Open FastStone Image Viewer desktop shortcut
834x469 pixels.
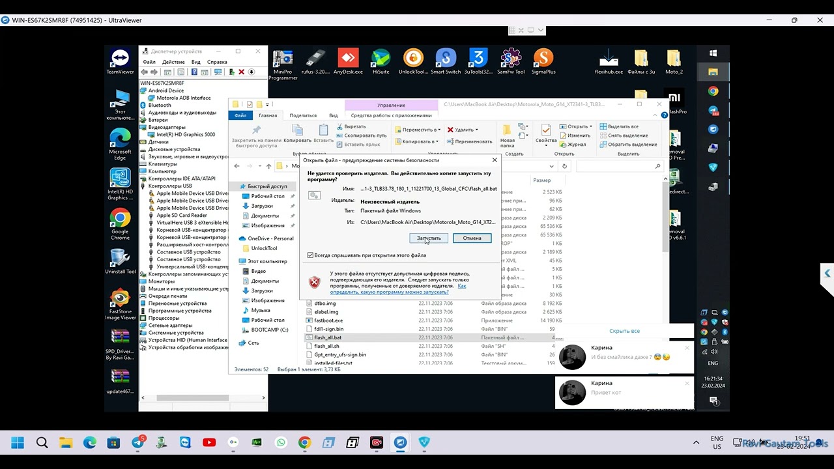120,304
